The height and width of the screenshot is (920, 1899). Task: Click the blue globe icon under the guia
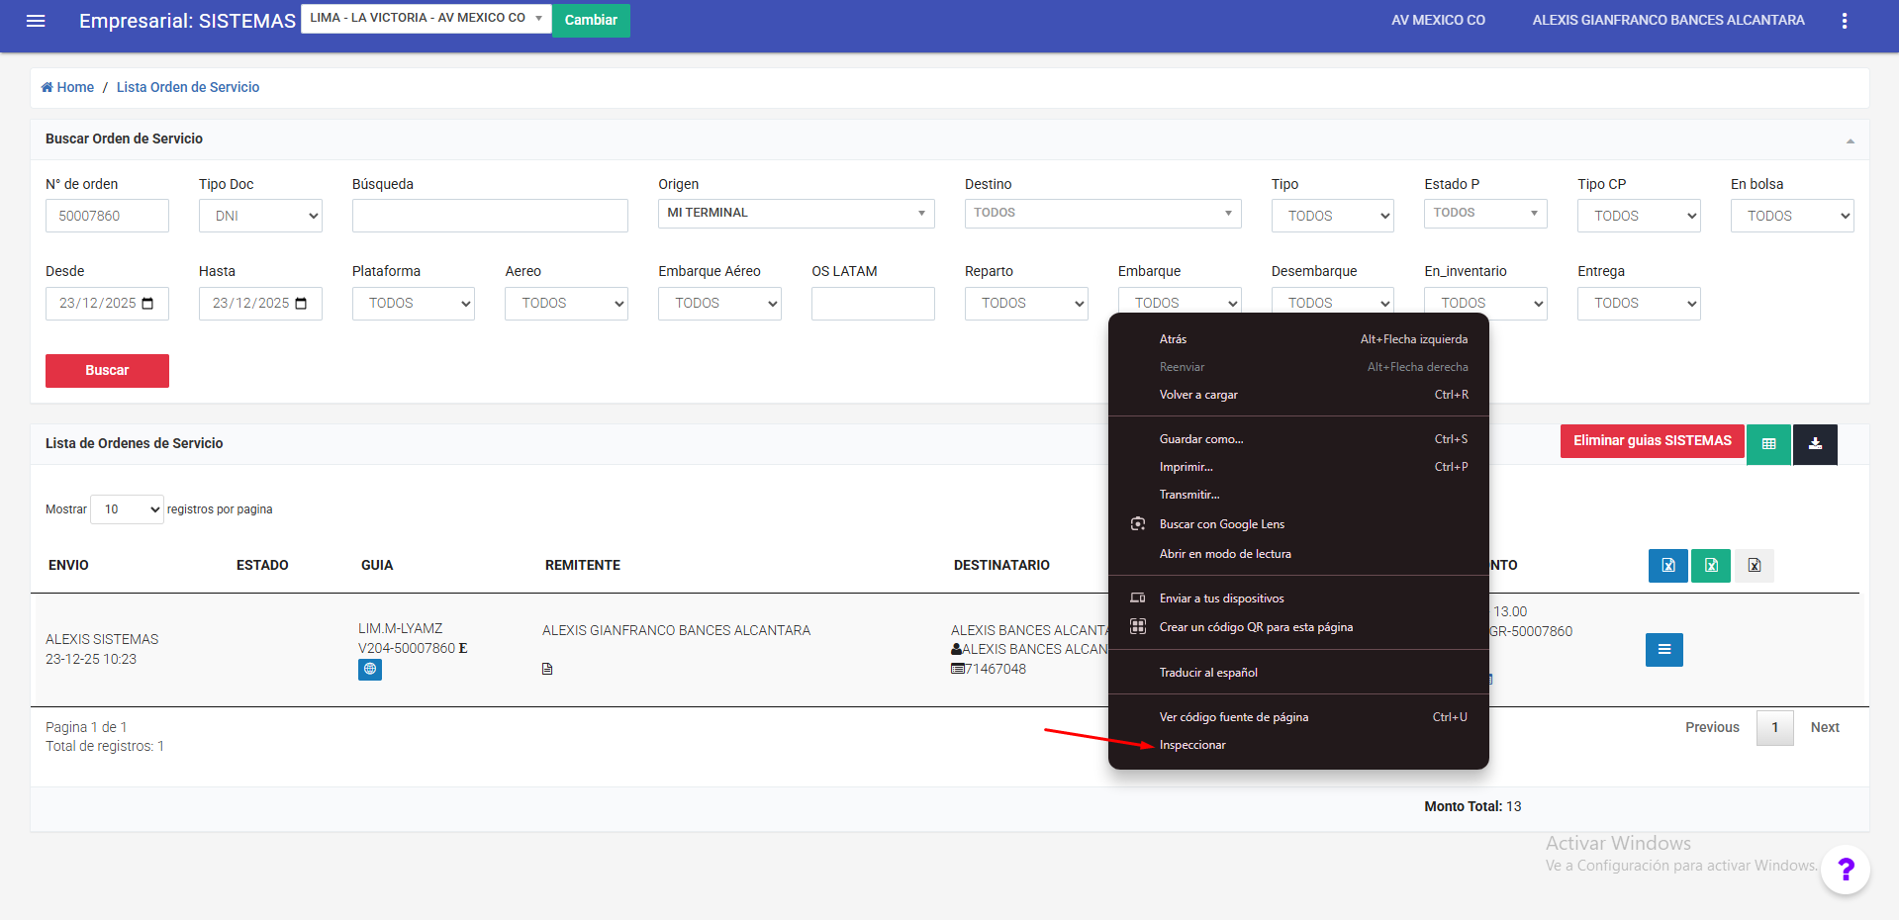point(370,670)
